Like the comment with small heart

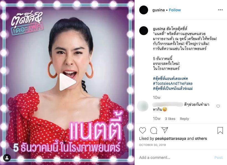pyautogui.click(x=218, y=106)
